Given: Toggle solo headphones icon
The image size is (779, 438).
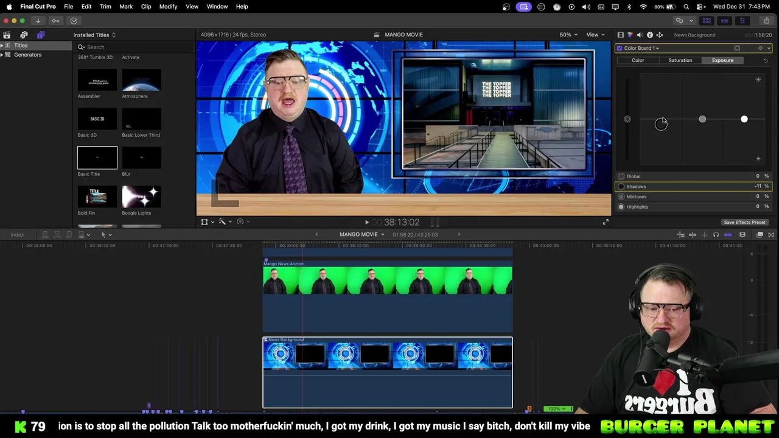Looking at the screenshot, I should pyautogui.click(x=716, y=234).
